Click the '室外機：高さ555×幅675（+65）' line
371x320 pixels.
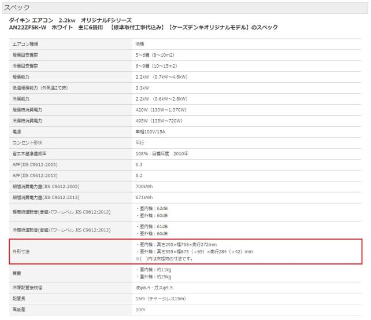pyautogui.click(x=194, y=252)
